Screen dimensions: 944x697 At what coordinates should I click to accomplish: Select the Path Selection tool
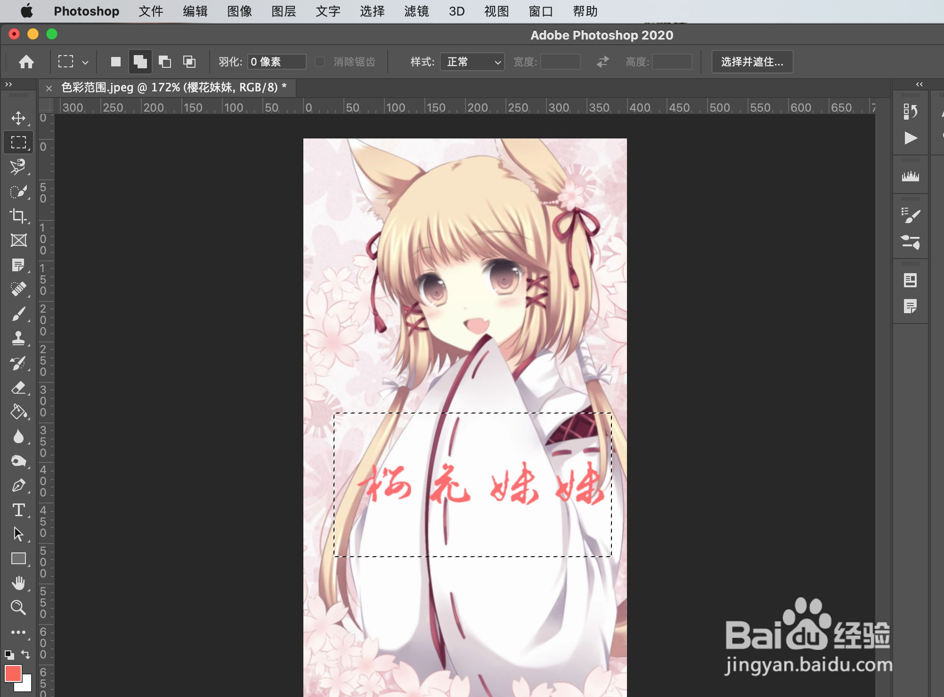click(x=18, y=534)
